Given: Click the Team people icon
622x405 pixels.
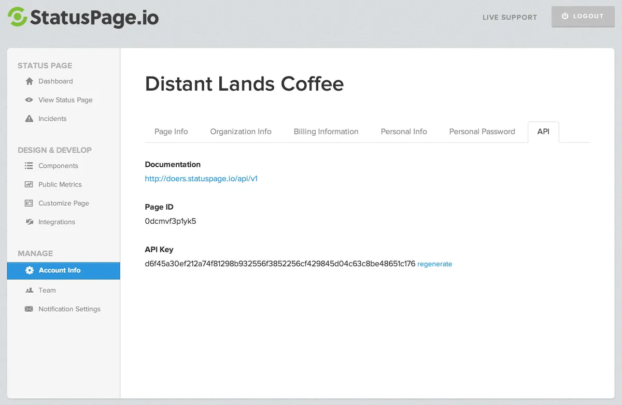Looking at the screenshot, I should (x=29, y=290).
